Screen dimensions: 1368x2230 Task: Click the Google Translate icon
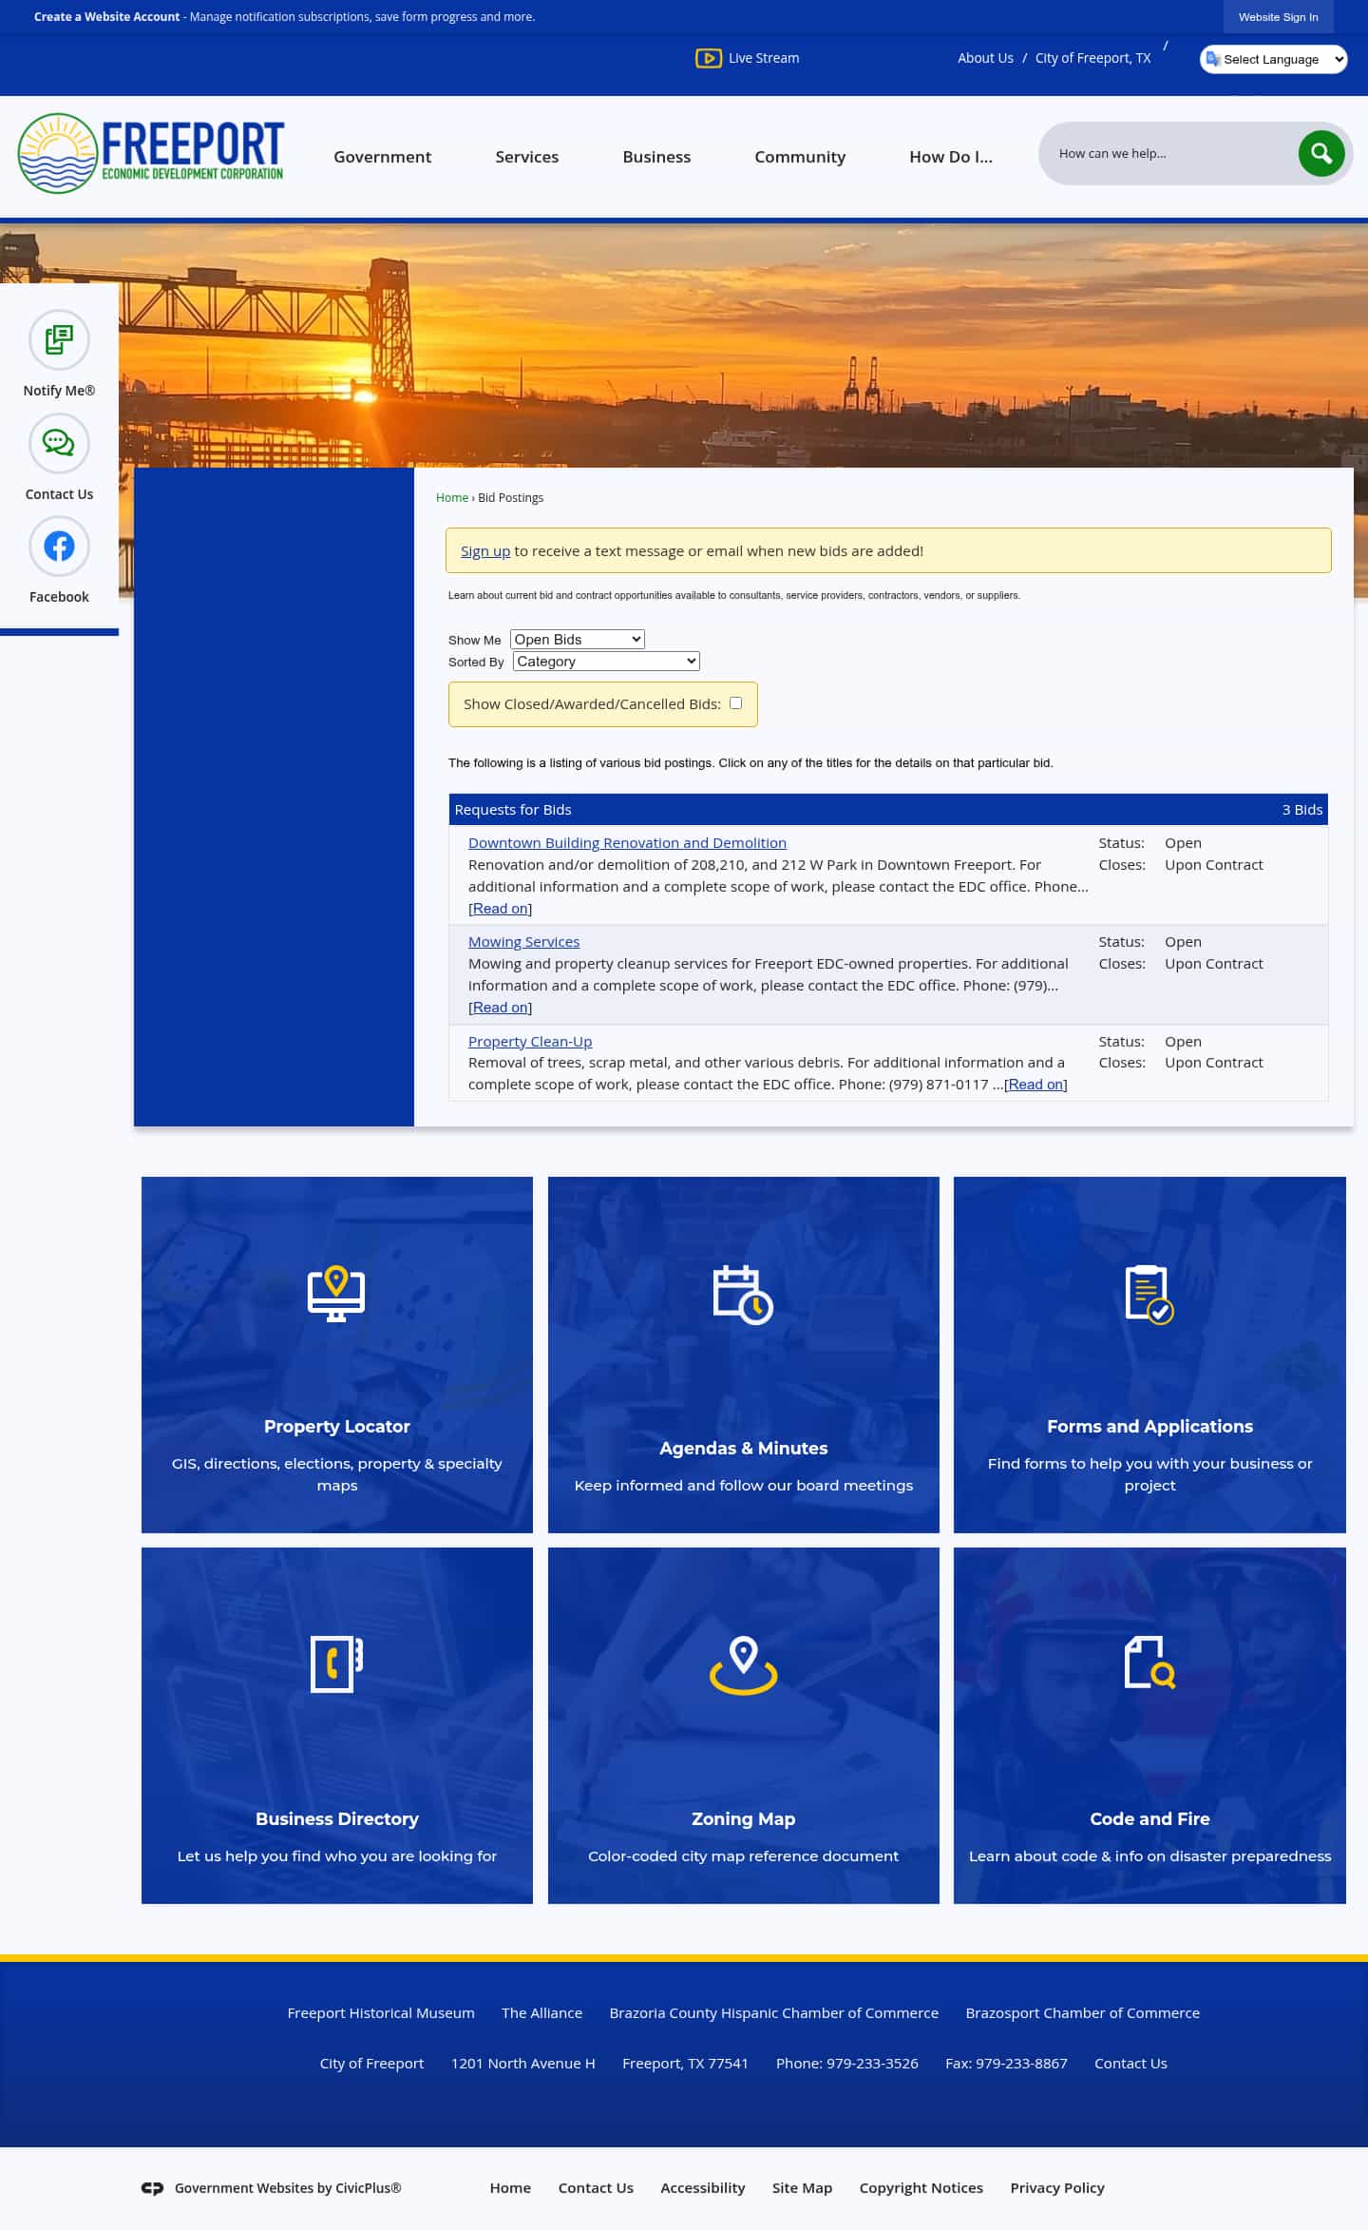point(1213,59)
